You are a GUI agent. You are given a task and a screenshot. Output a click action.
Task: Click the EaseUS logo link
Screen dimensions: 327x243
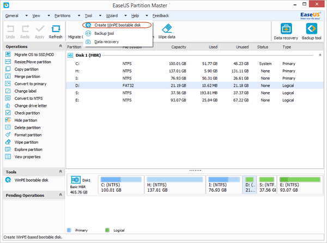click(x=310, y=16)
